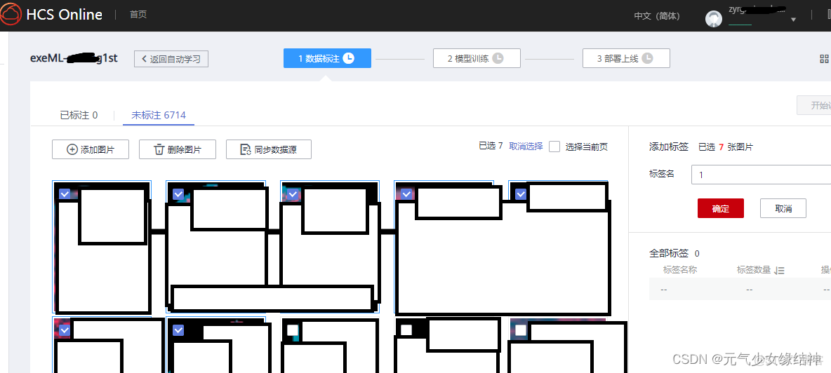Click the clock icon on 数据标注 step

348,58
